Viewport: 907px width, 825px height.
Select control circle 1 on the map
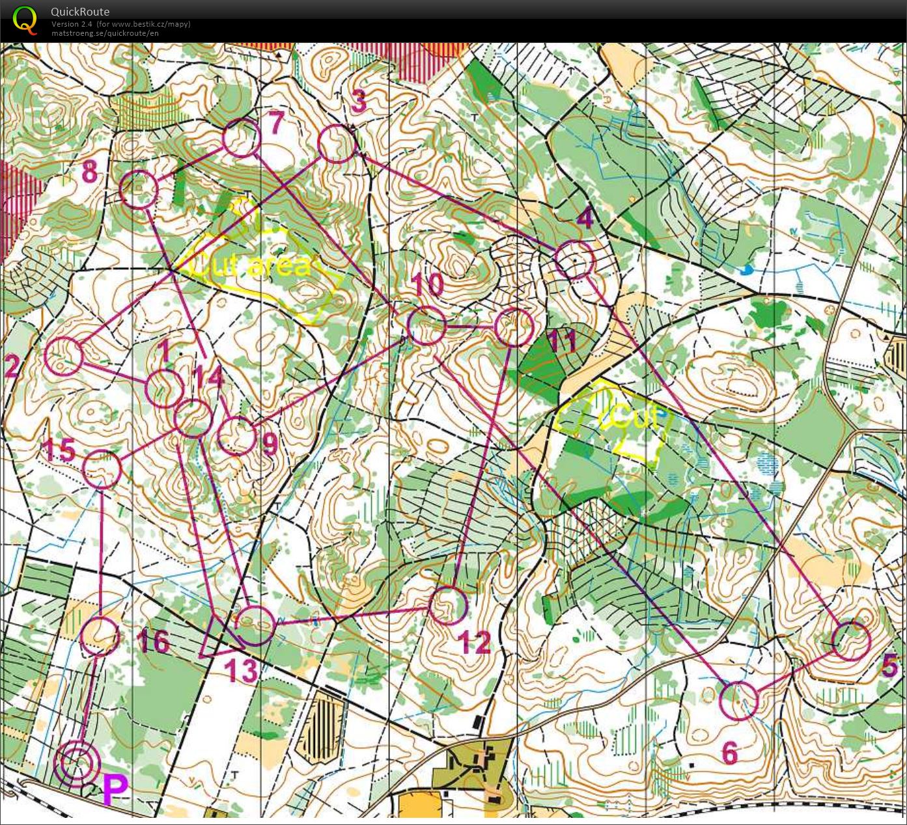164,389
